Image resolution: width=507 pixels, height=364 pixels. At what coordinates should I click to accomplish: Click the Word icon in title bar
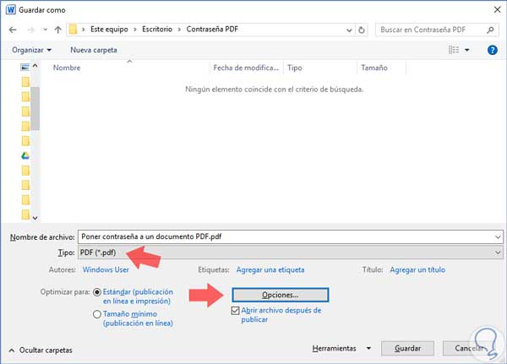(x=11, y=9)
